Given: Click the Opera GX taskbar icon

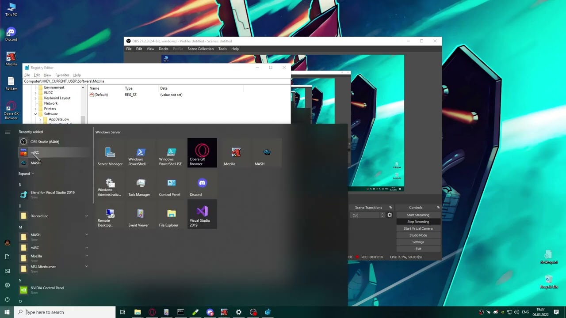Looking at the screenshot, I should coord(152,312).
